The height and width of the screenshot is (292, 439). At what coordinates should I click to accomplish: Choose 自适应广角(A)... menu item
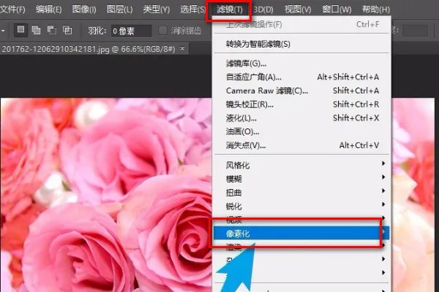pyautogui.click(x=301, y=77)
